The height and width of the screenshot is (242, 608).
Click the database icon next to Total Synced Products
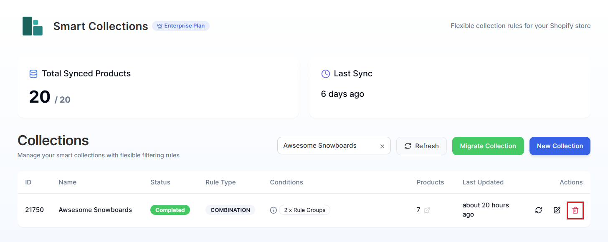click(x=33, y=73)
